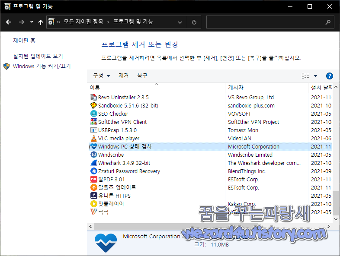Select the SoftEther VPN Client row
The width and height of the screenshot is (340, 256).
click(210, 122)
